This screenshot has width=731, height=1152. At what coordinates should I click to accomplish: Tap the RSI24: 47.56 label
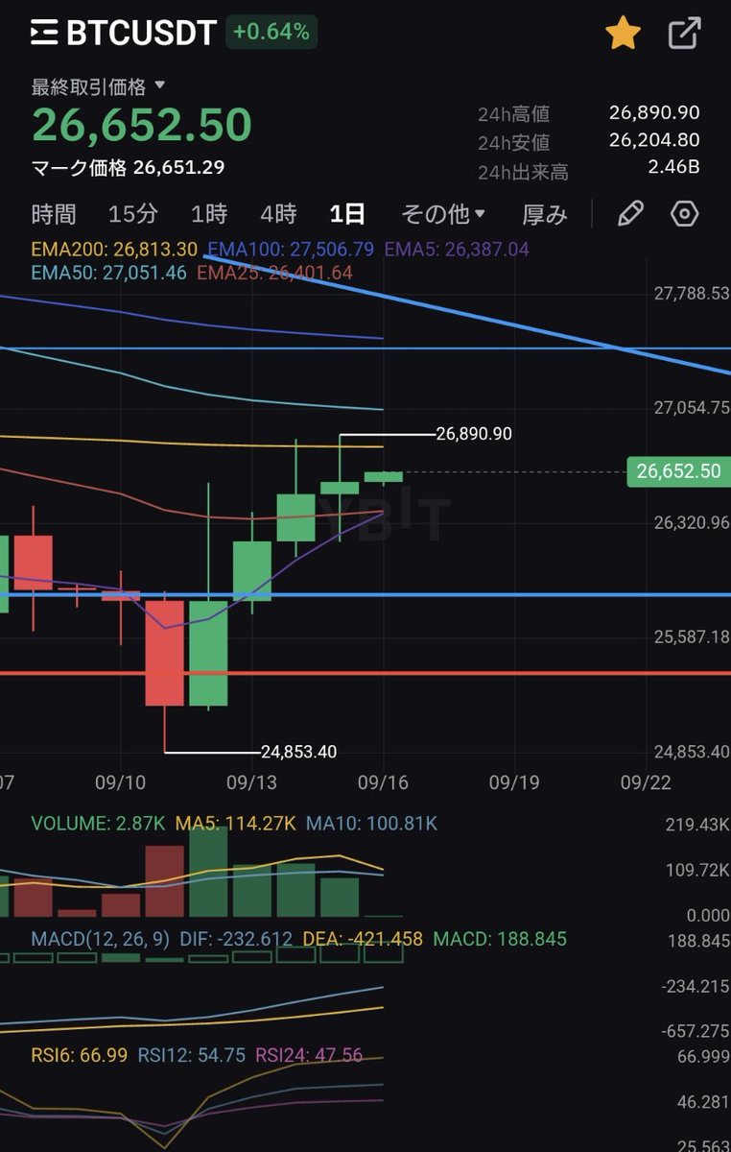pos(309,1055)
